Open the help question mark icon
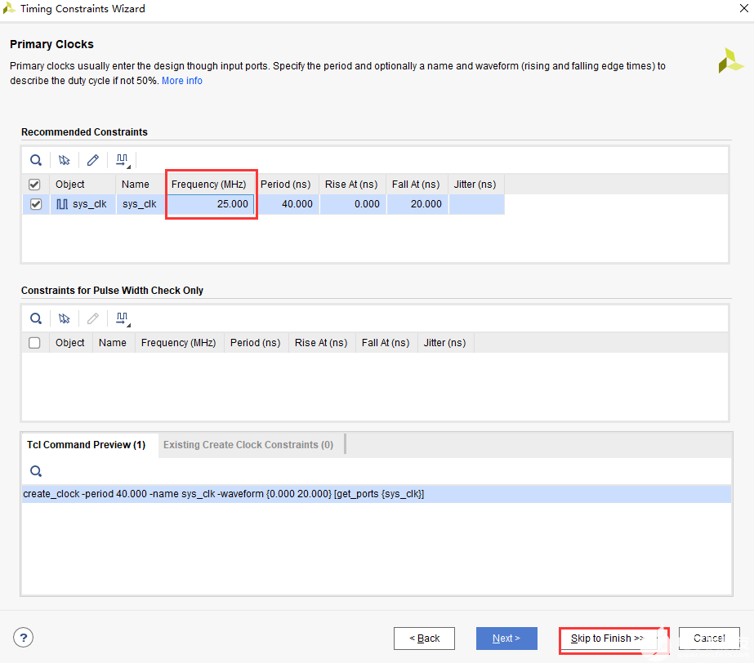 [24, 638]
